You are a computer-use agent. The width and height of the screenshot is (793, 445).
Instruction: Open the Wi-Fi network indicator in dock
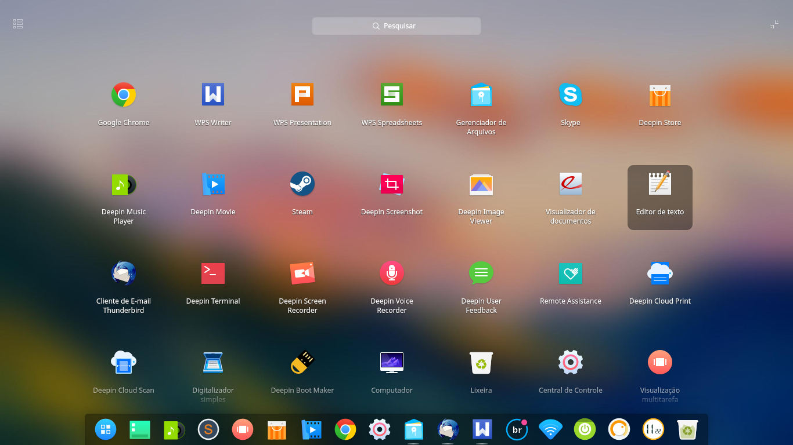[550, 429]
